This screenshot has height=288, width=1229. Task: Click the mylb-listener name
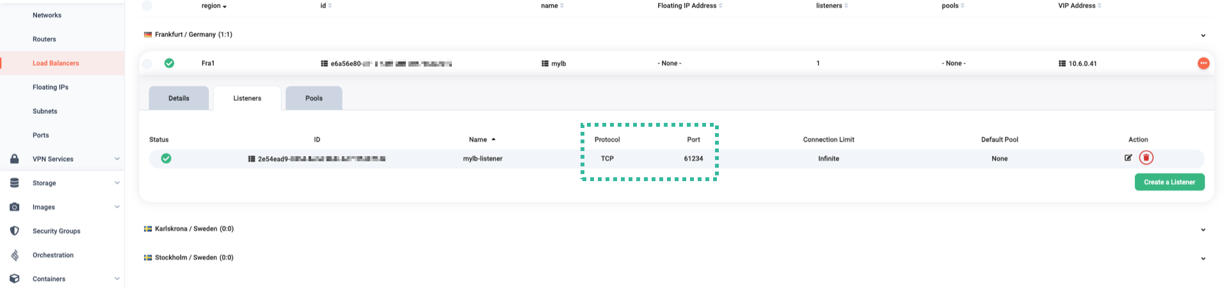coord(483,159)
